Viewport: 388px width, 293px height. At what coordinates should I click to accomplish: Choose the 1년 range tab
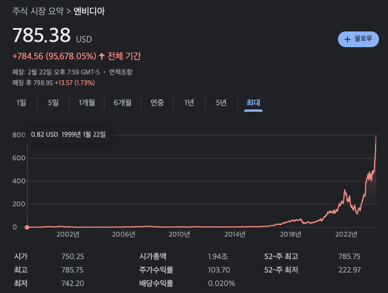189,103
